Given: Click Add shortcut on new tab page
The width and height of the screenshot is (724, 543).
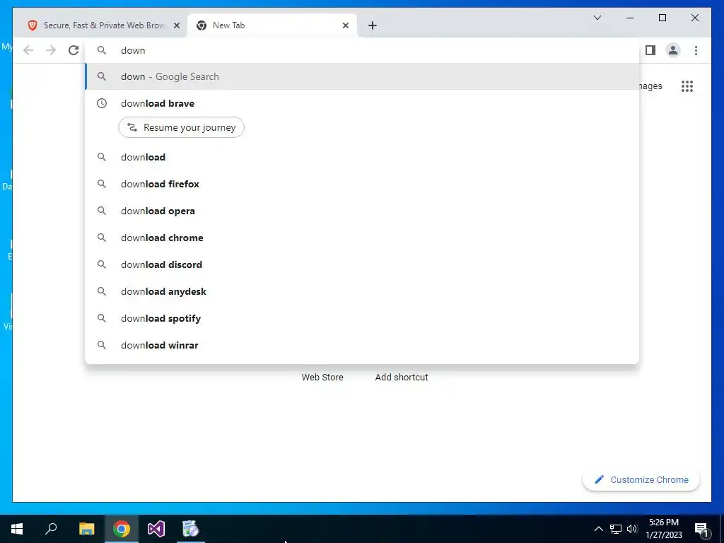Looking at the screenshot, I should pos(402,377).
